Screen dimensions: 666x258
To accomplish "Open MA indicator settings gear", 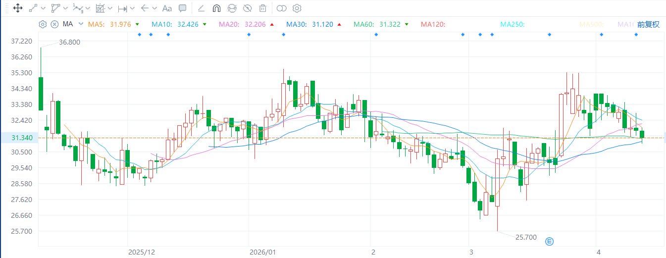I will point(43,24).
